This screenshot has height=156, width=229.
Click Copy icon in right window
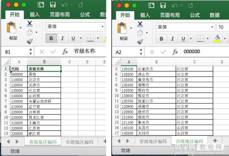point(140,33)
